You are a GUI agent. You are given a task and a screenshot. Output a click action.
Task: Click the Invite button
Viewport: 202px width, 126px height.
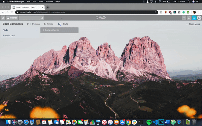[66, 24]
